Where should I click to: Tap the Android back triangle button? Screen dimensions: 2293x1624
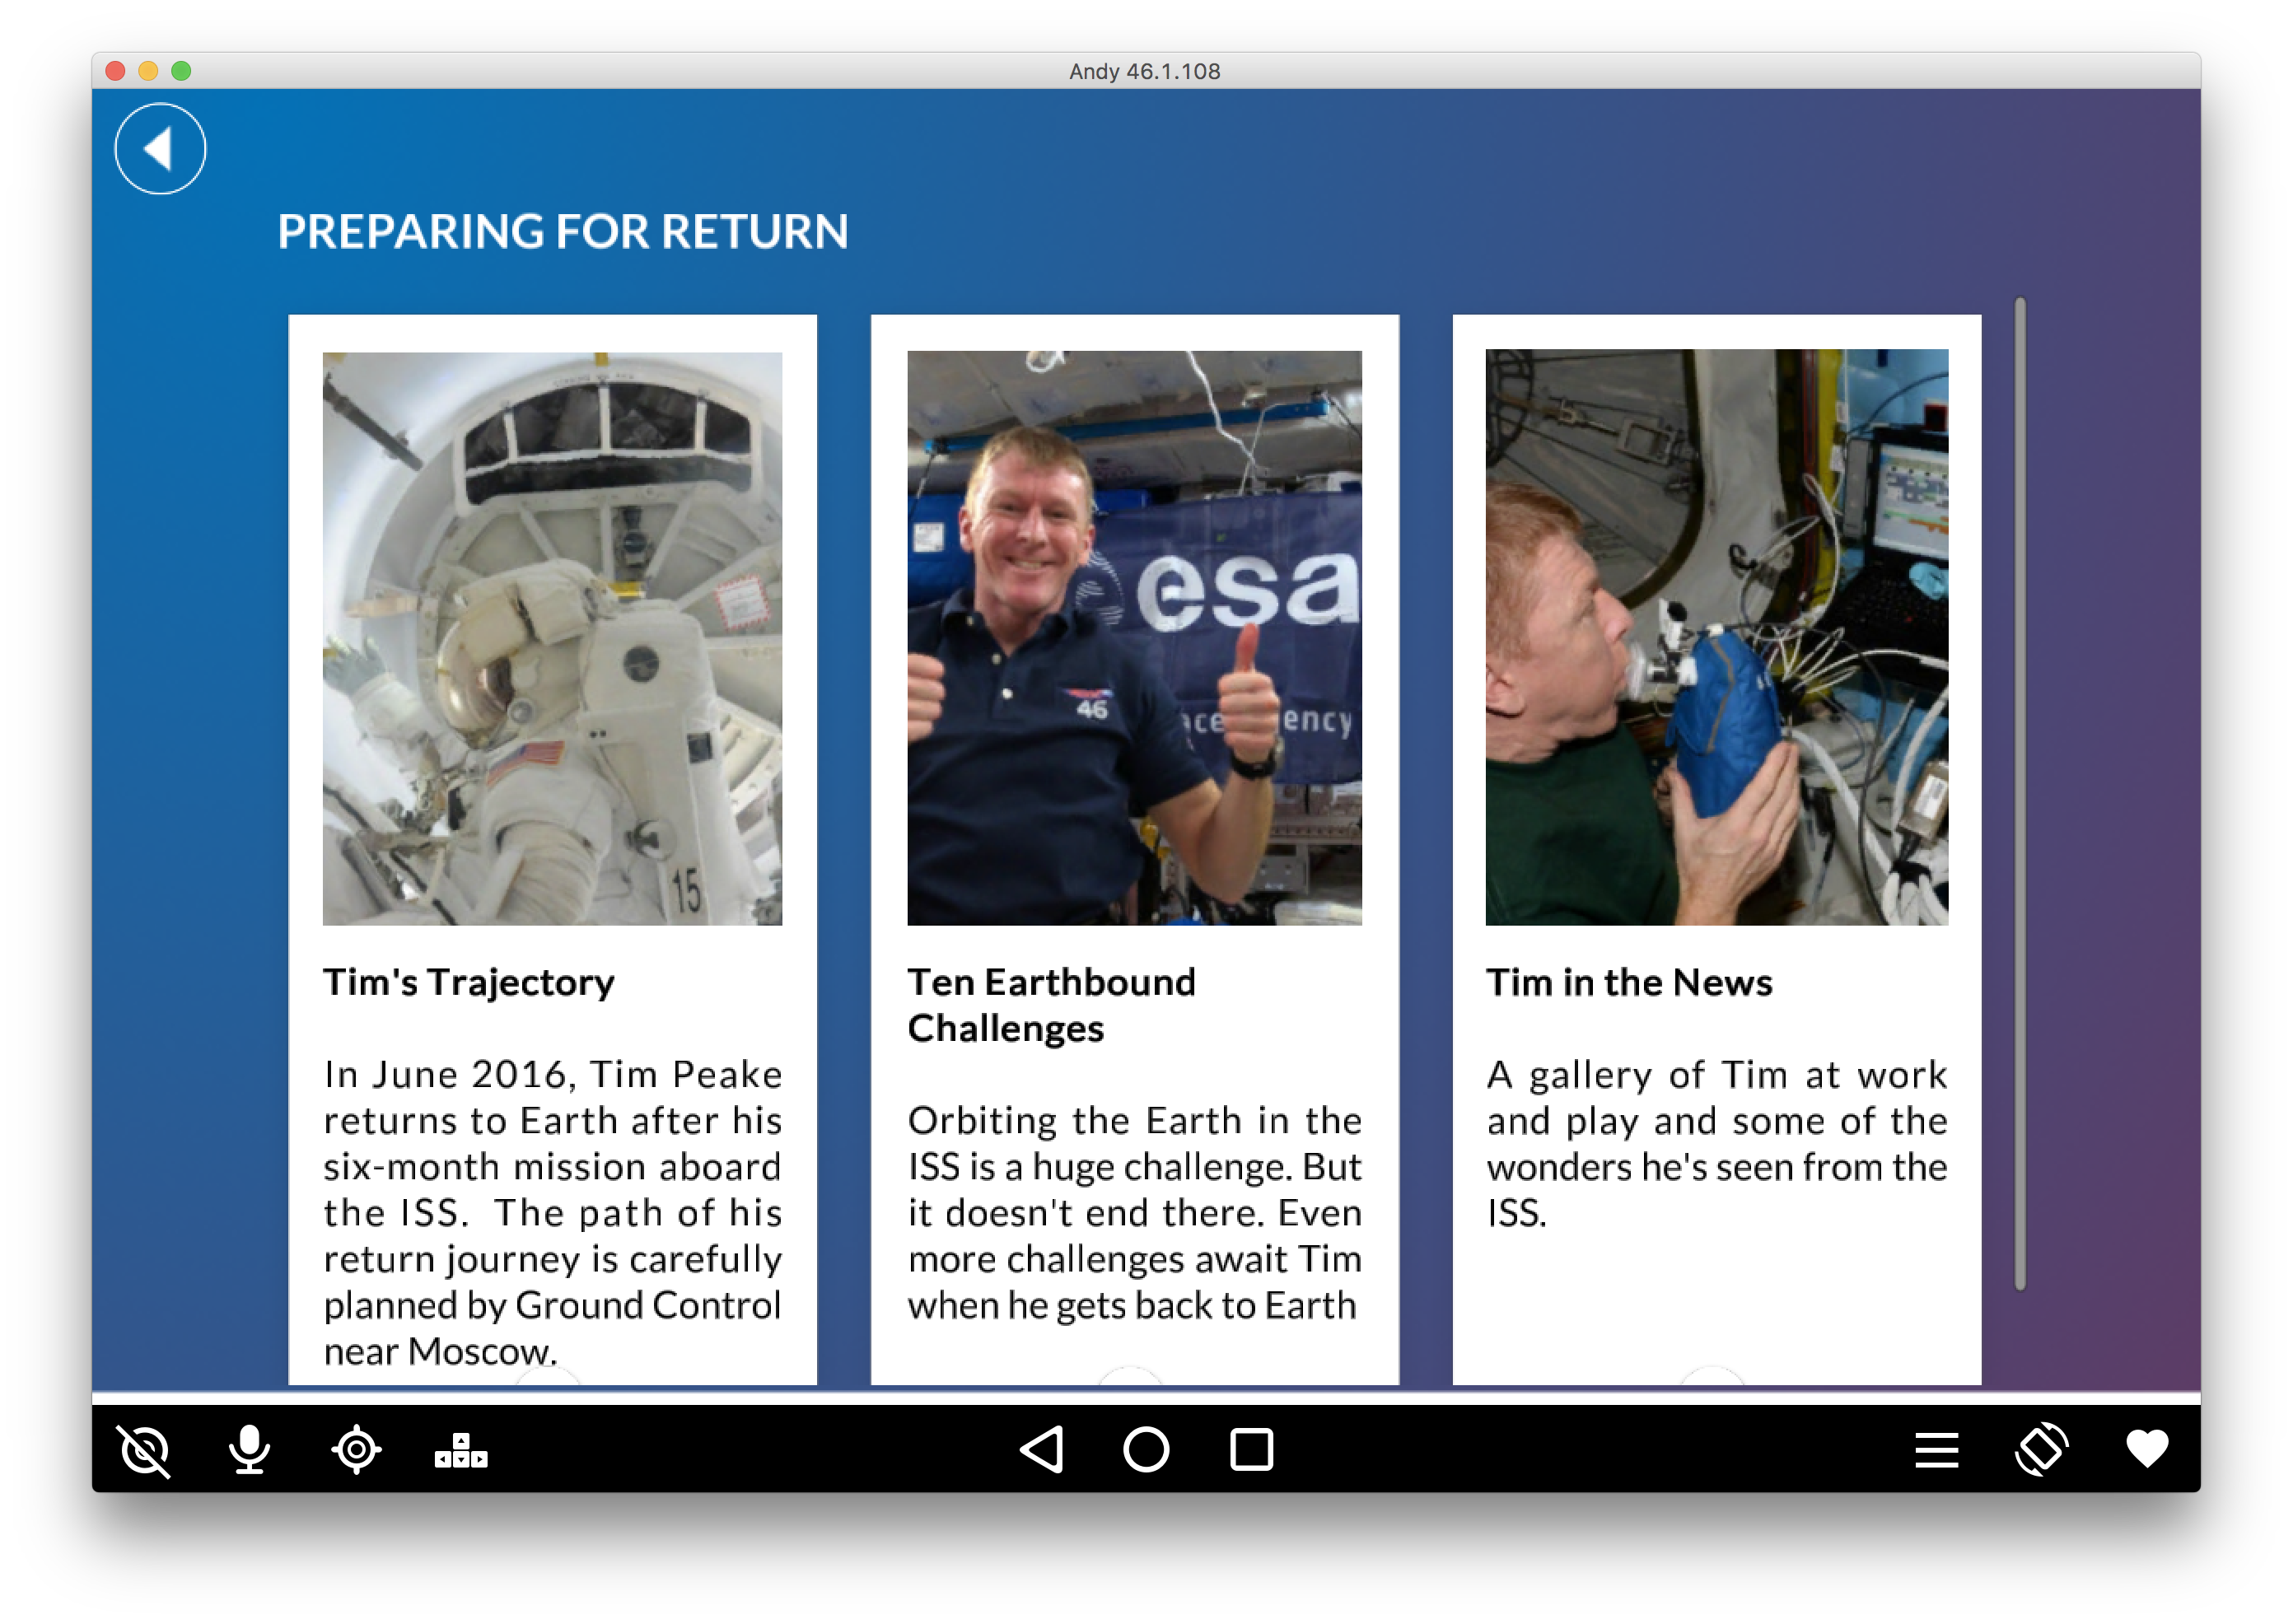1041,1450
